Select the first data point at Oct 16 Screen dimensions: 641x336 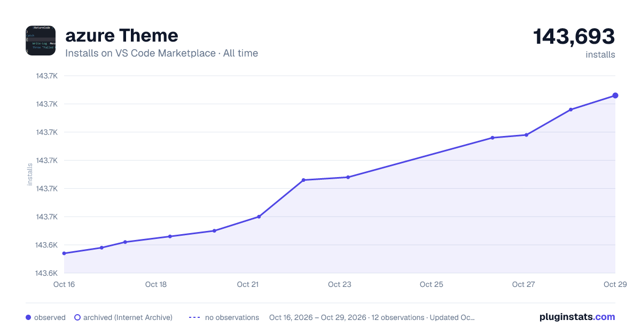tap(64, 253)
